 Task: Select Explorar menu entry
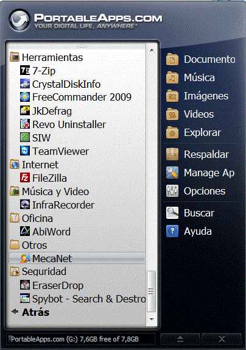tap(202, 132)
